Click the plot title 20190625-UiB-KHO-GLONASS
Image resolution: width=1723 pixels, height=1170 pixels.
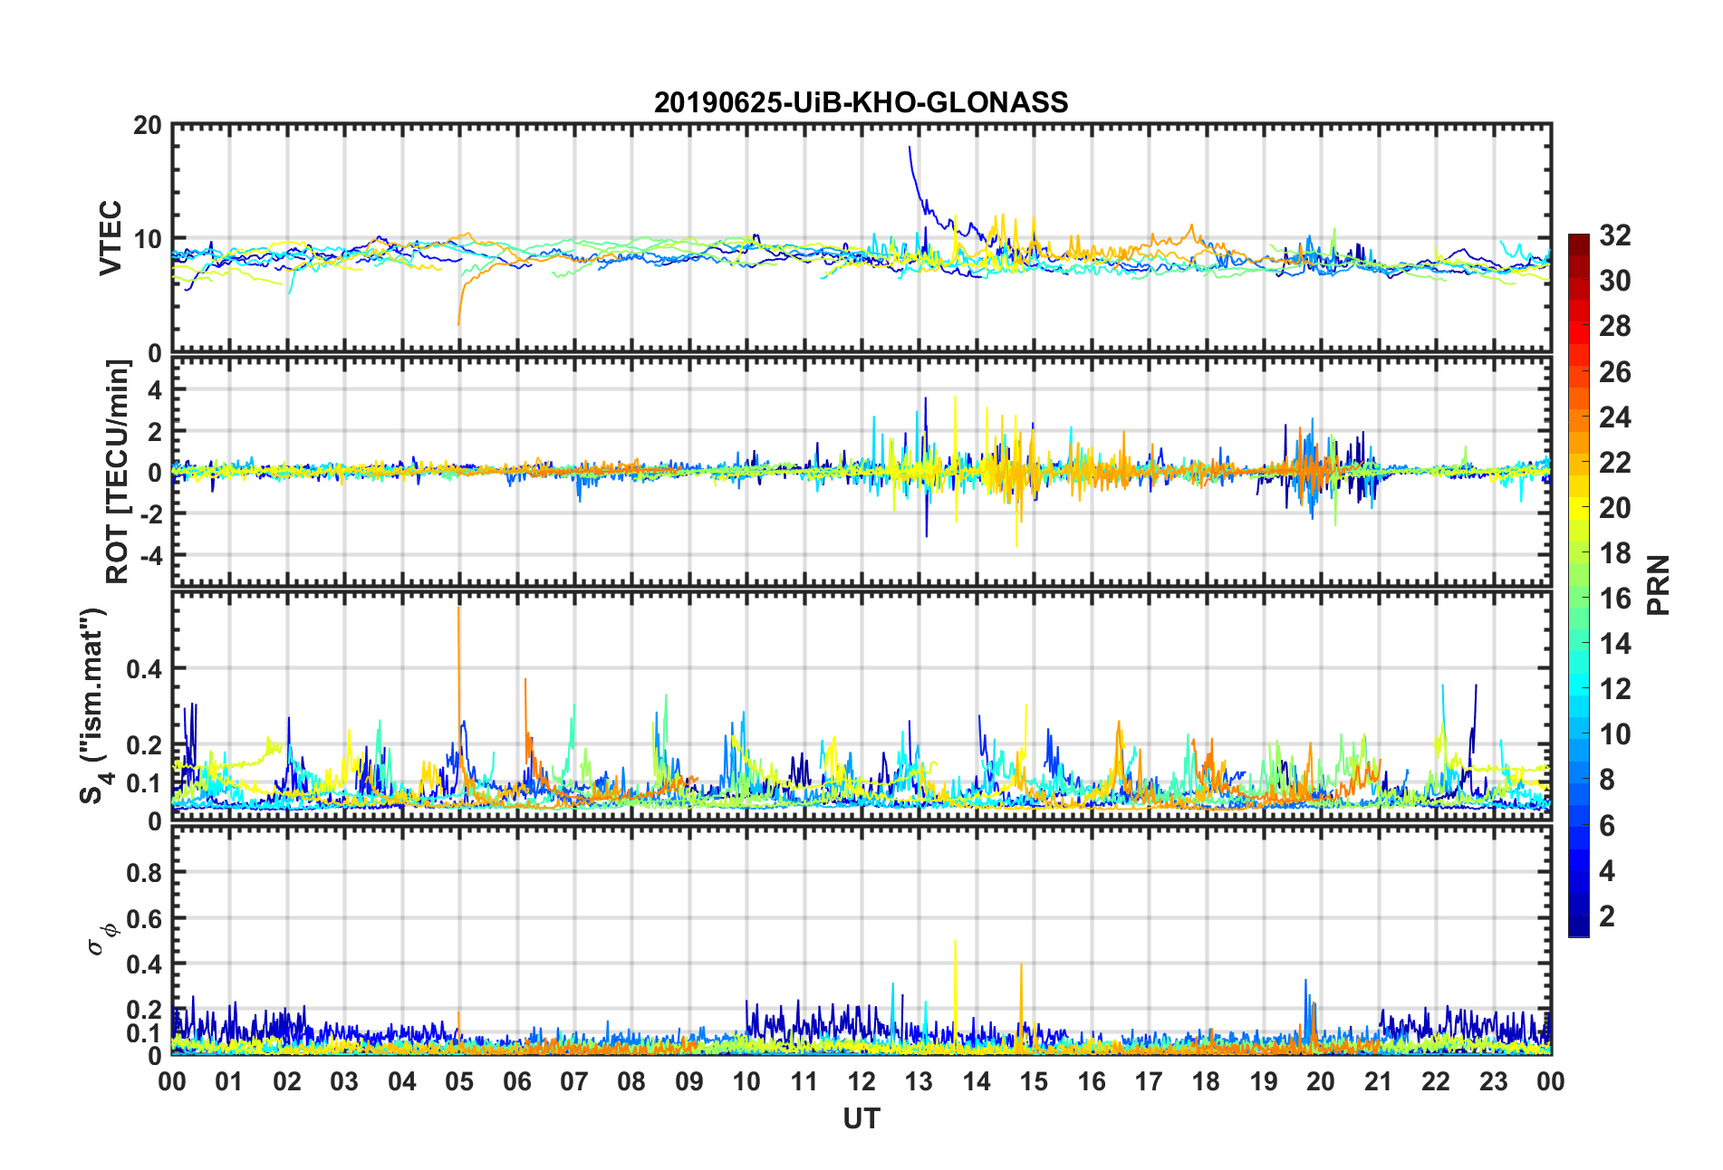861,102
